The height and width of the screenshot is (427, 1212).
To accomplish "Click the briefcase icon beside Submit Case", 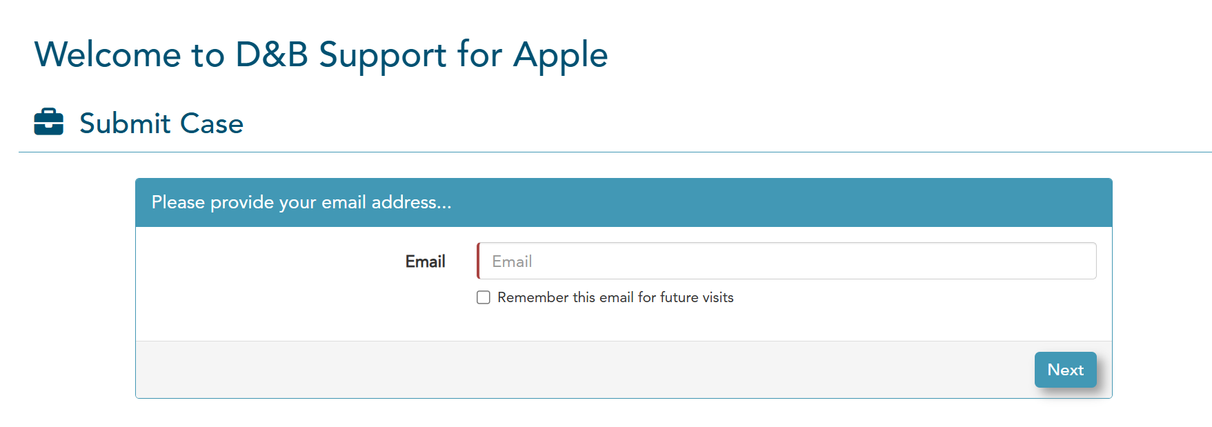I will coord(48,122).
